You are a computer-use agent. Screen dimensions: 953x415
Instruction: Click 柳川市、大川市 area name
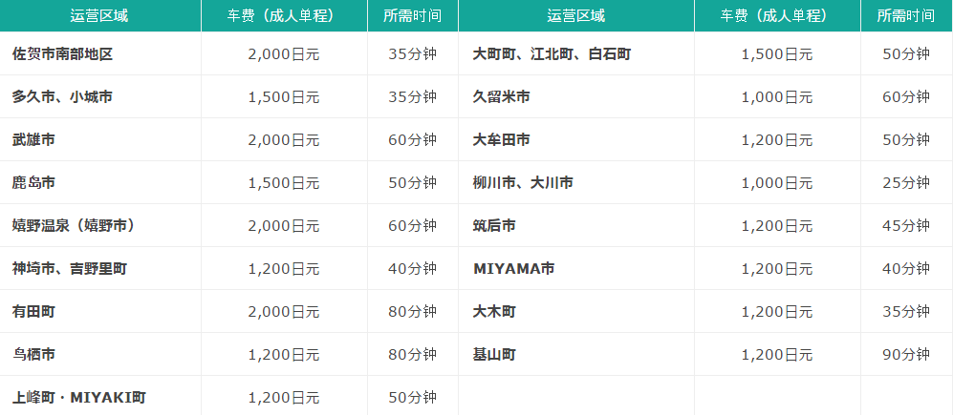tap(523, 183)
